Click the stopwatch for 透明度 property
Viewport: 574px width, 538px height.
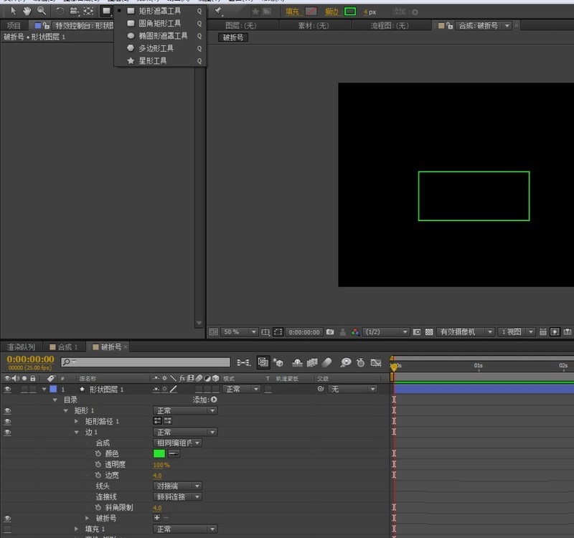point(98,464)
